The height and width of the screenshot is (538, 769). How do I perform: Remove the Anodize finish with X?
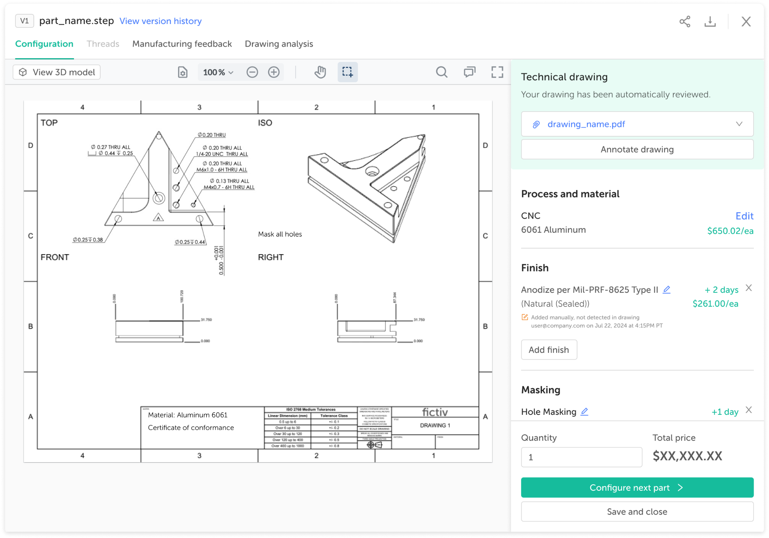[749, 288]
